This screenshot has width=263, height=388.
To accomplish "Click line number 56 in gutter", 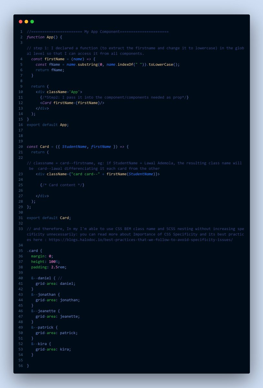I will pos(21,365).
